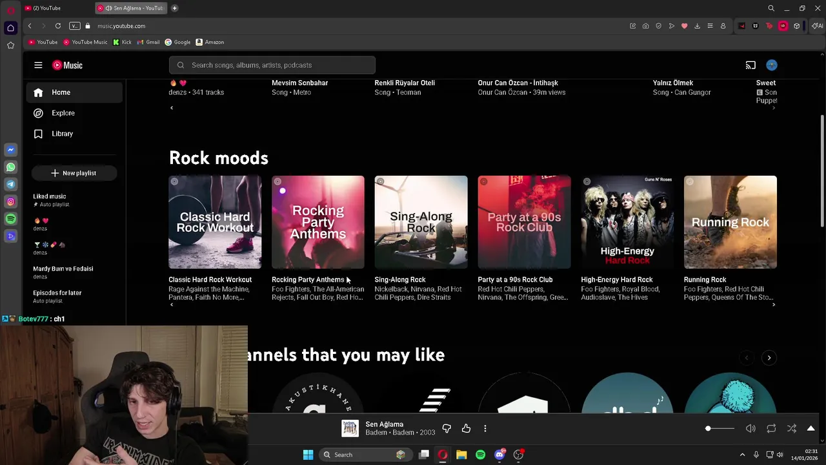Toggle shuffle in the player bar
The height and width of the screenshot is (465, 826).
pyautogui.click(x=792, y=428)
